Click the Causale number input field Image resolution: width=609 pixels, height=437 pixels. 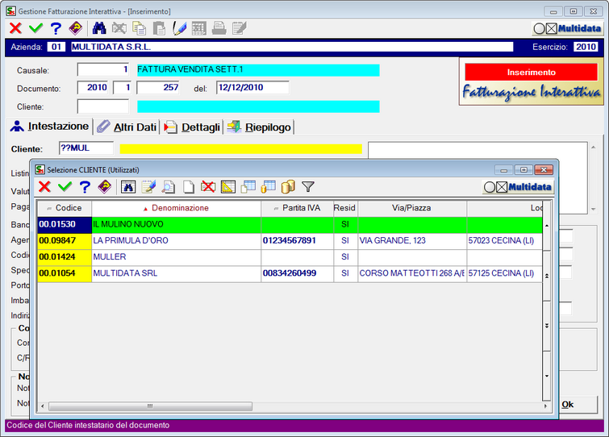105,69
